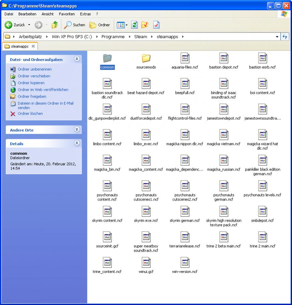Select smbdepot.ncf file icon
Viewport: 292px width, 305px height.
coord(262,211)
